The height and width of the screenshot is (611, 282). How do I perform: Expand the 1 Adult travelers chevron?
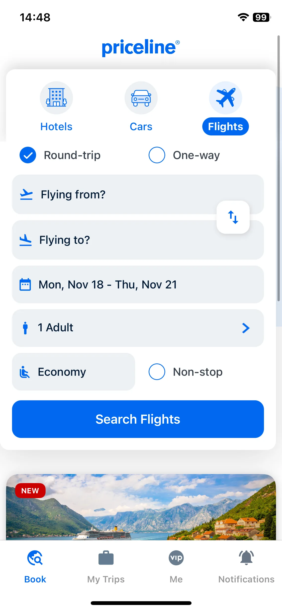pyautogui.click(x=246, y=328)
